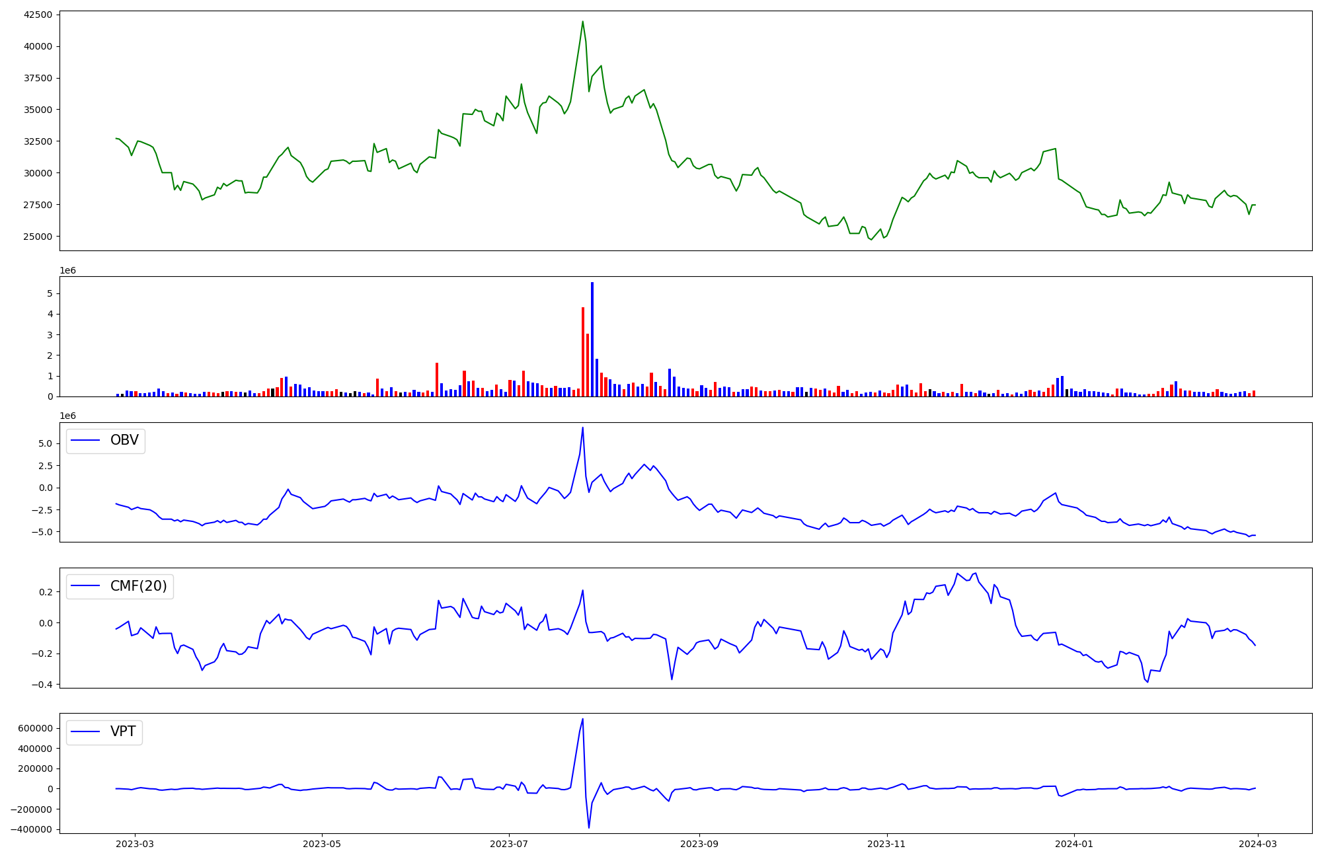Click the 2024-03 date tick label
This screenshot has height=859, width=1322.
click(1258, 844)
